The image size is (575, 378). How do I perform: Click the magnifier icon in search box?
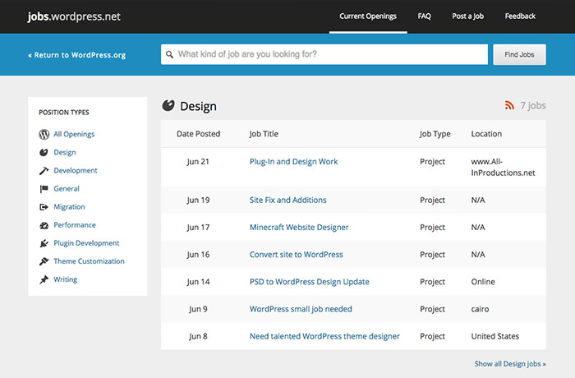click(169, 54)
